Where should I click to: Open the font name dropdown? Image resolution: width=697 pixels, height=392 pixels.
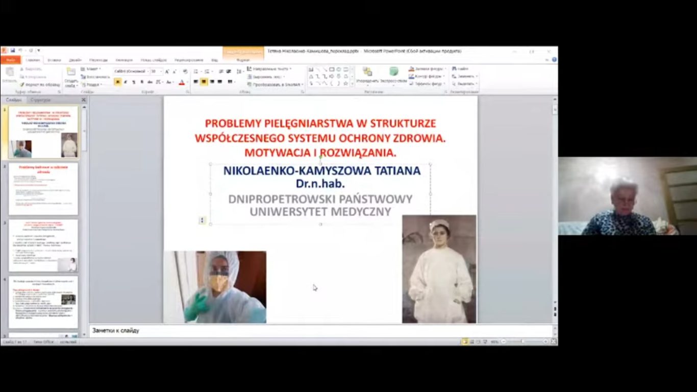(x=147, y=71)
